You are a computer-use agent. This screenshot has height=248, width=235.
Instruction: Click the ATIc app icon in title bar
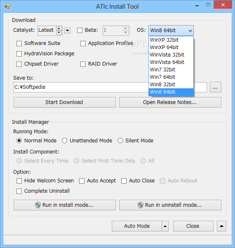[7, 6]
